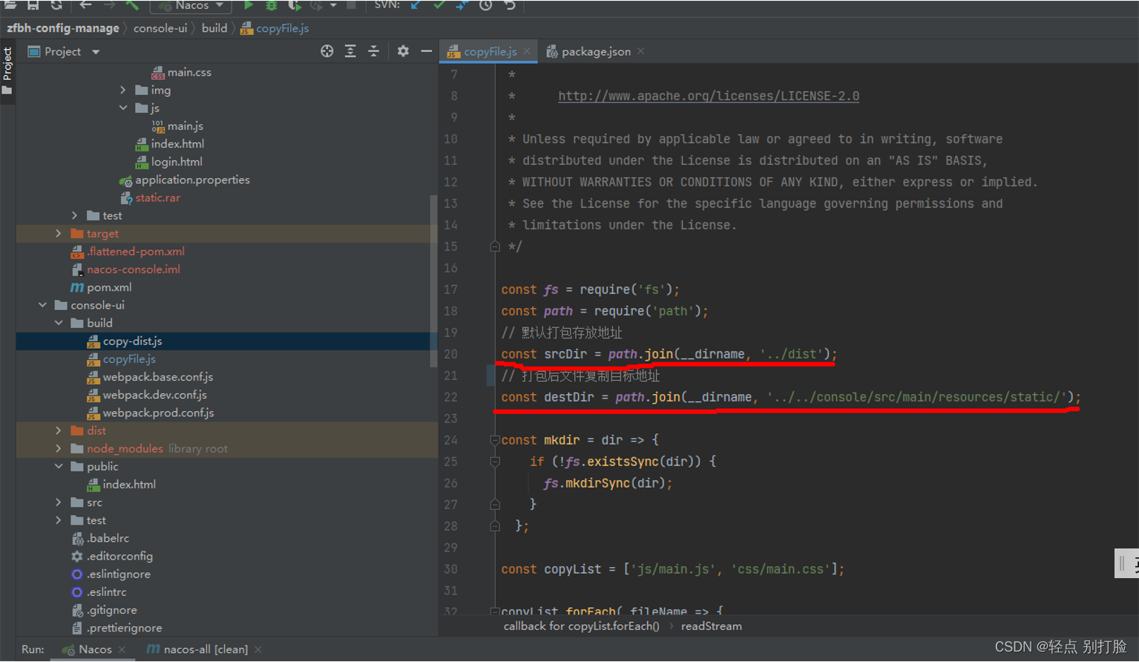Viewport: 1139px width, 662px height.
Task: Click zfbh-config-manage in the breadcrumb
Action: pyautogui.click(x=63, y=28)
